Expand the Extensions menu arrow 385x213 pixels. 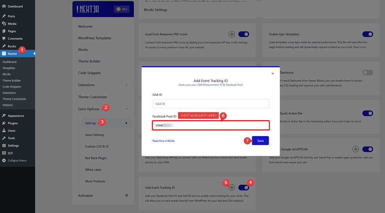(126, 85)
